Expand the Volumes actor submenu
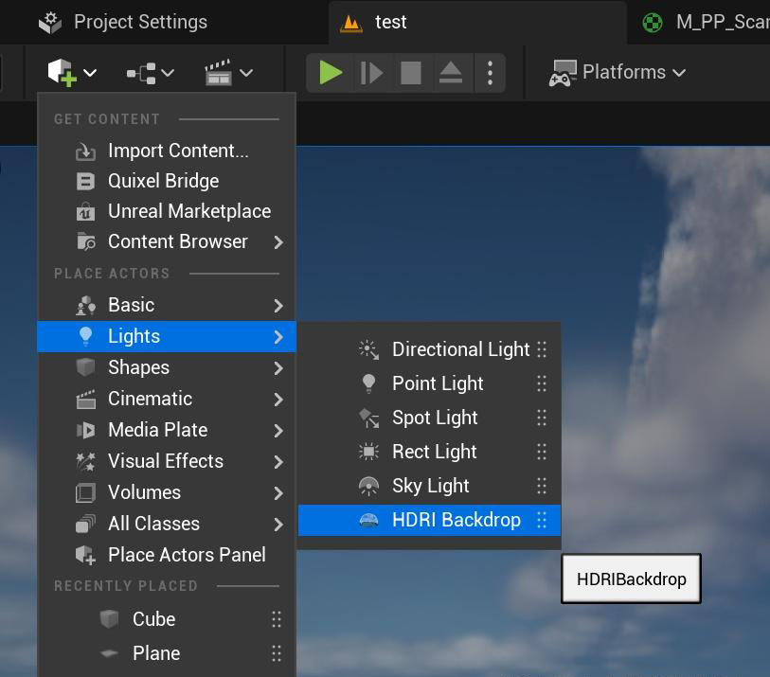The height and width of the screenshot is (677, 770). pyautogui.click(x=144, y=492)
